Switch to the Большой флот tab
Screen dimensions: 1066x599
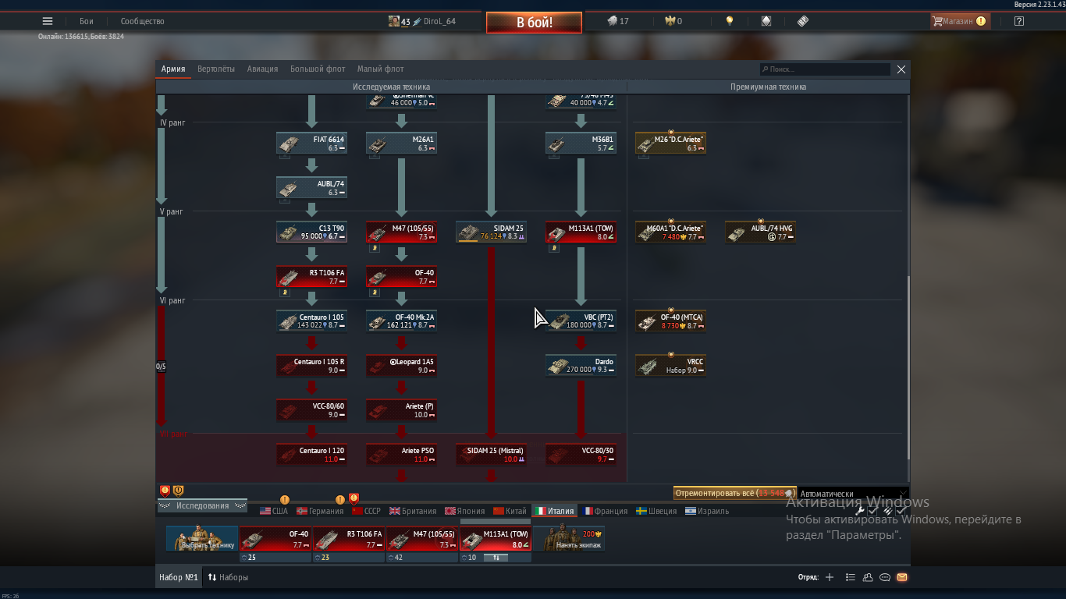[318, 69]
